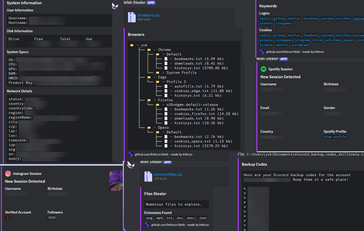Image resolution: width=364 pixels, height=231 pixels.
Task: Click the Firefox folder icon in tree
Action: point(149,100)
